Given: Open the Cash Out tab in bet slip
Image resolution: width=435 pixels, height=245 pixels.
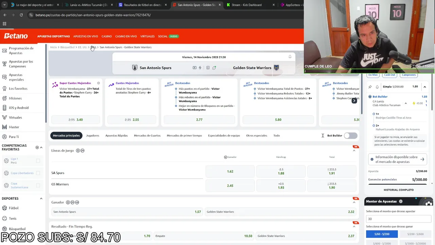Looking at the screenshot, I should [x=389, y=75].
